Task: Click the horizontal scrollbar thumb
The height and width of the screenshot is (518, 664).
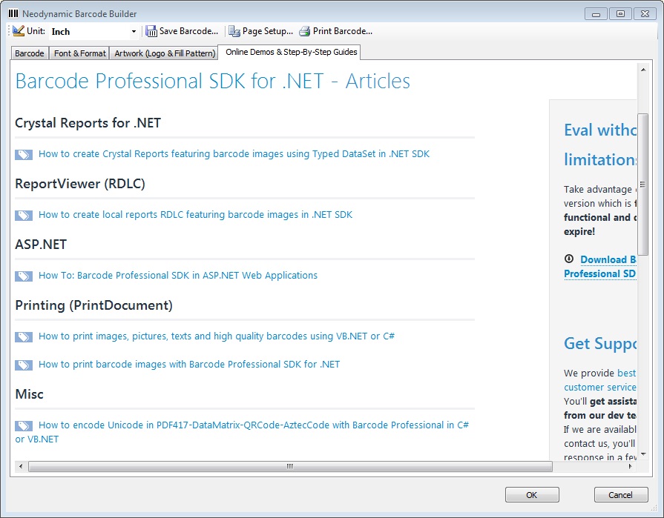Action: coord(289,467)
